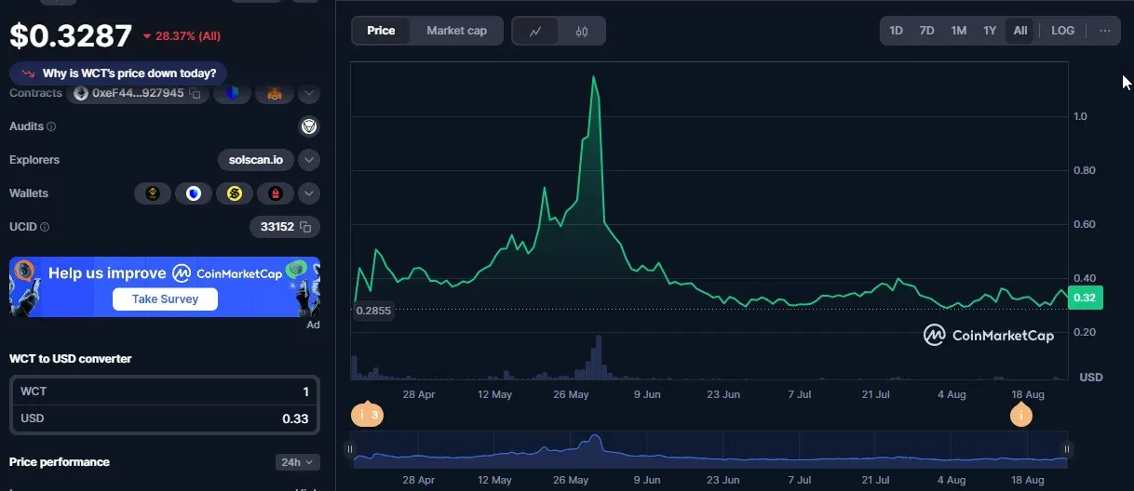Click the event marker near 18 Aug
This screenshot has width=1134, height=491.
click(1021, 415)
